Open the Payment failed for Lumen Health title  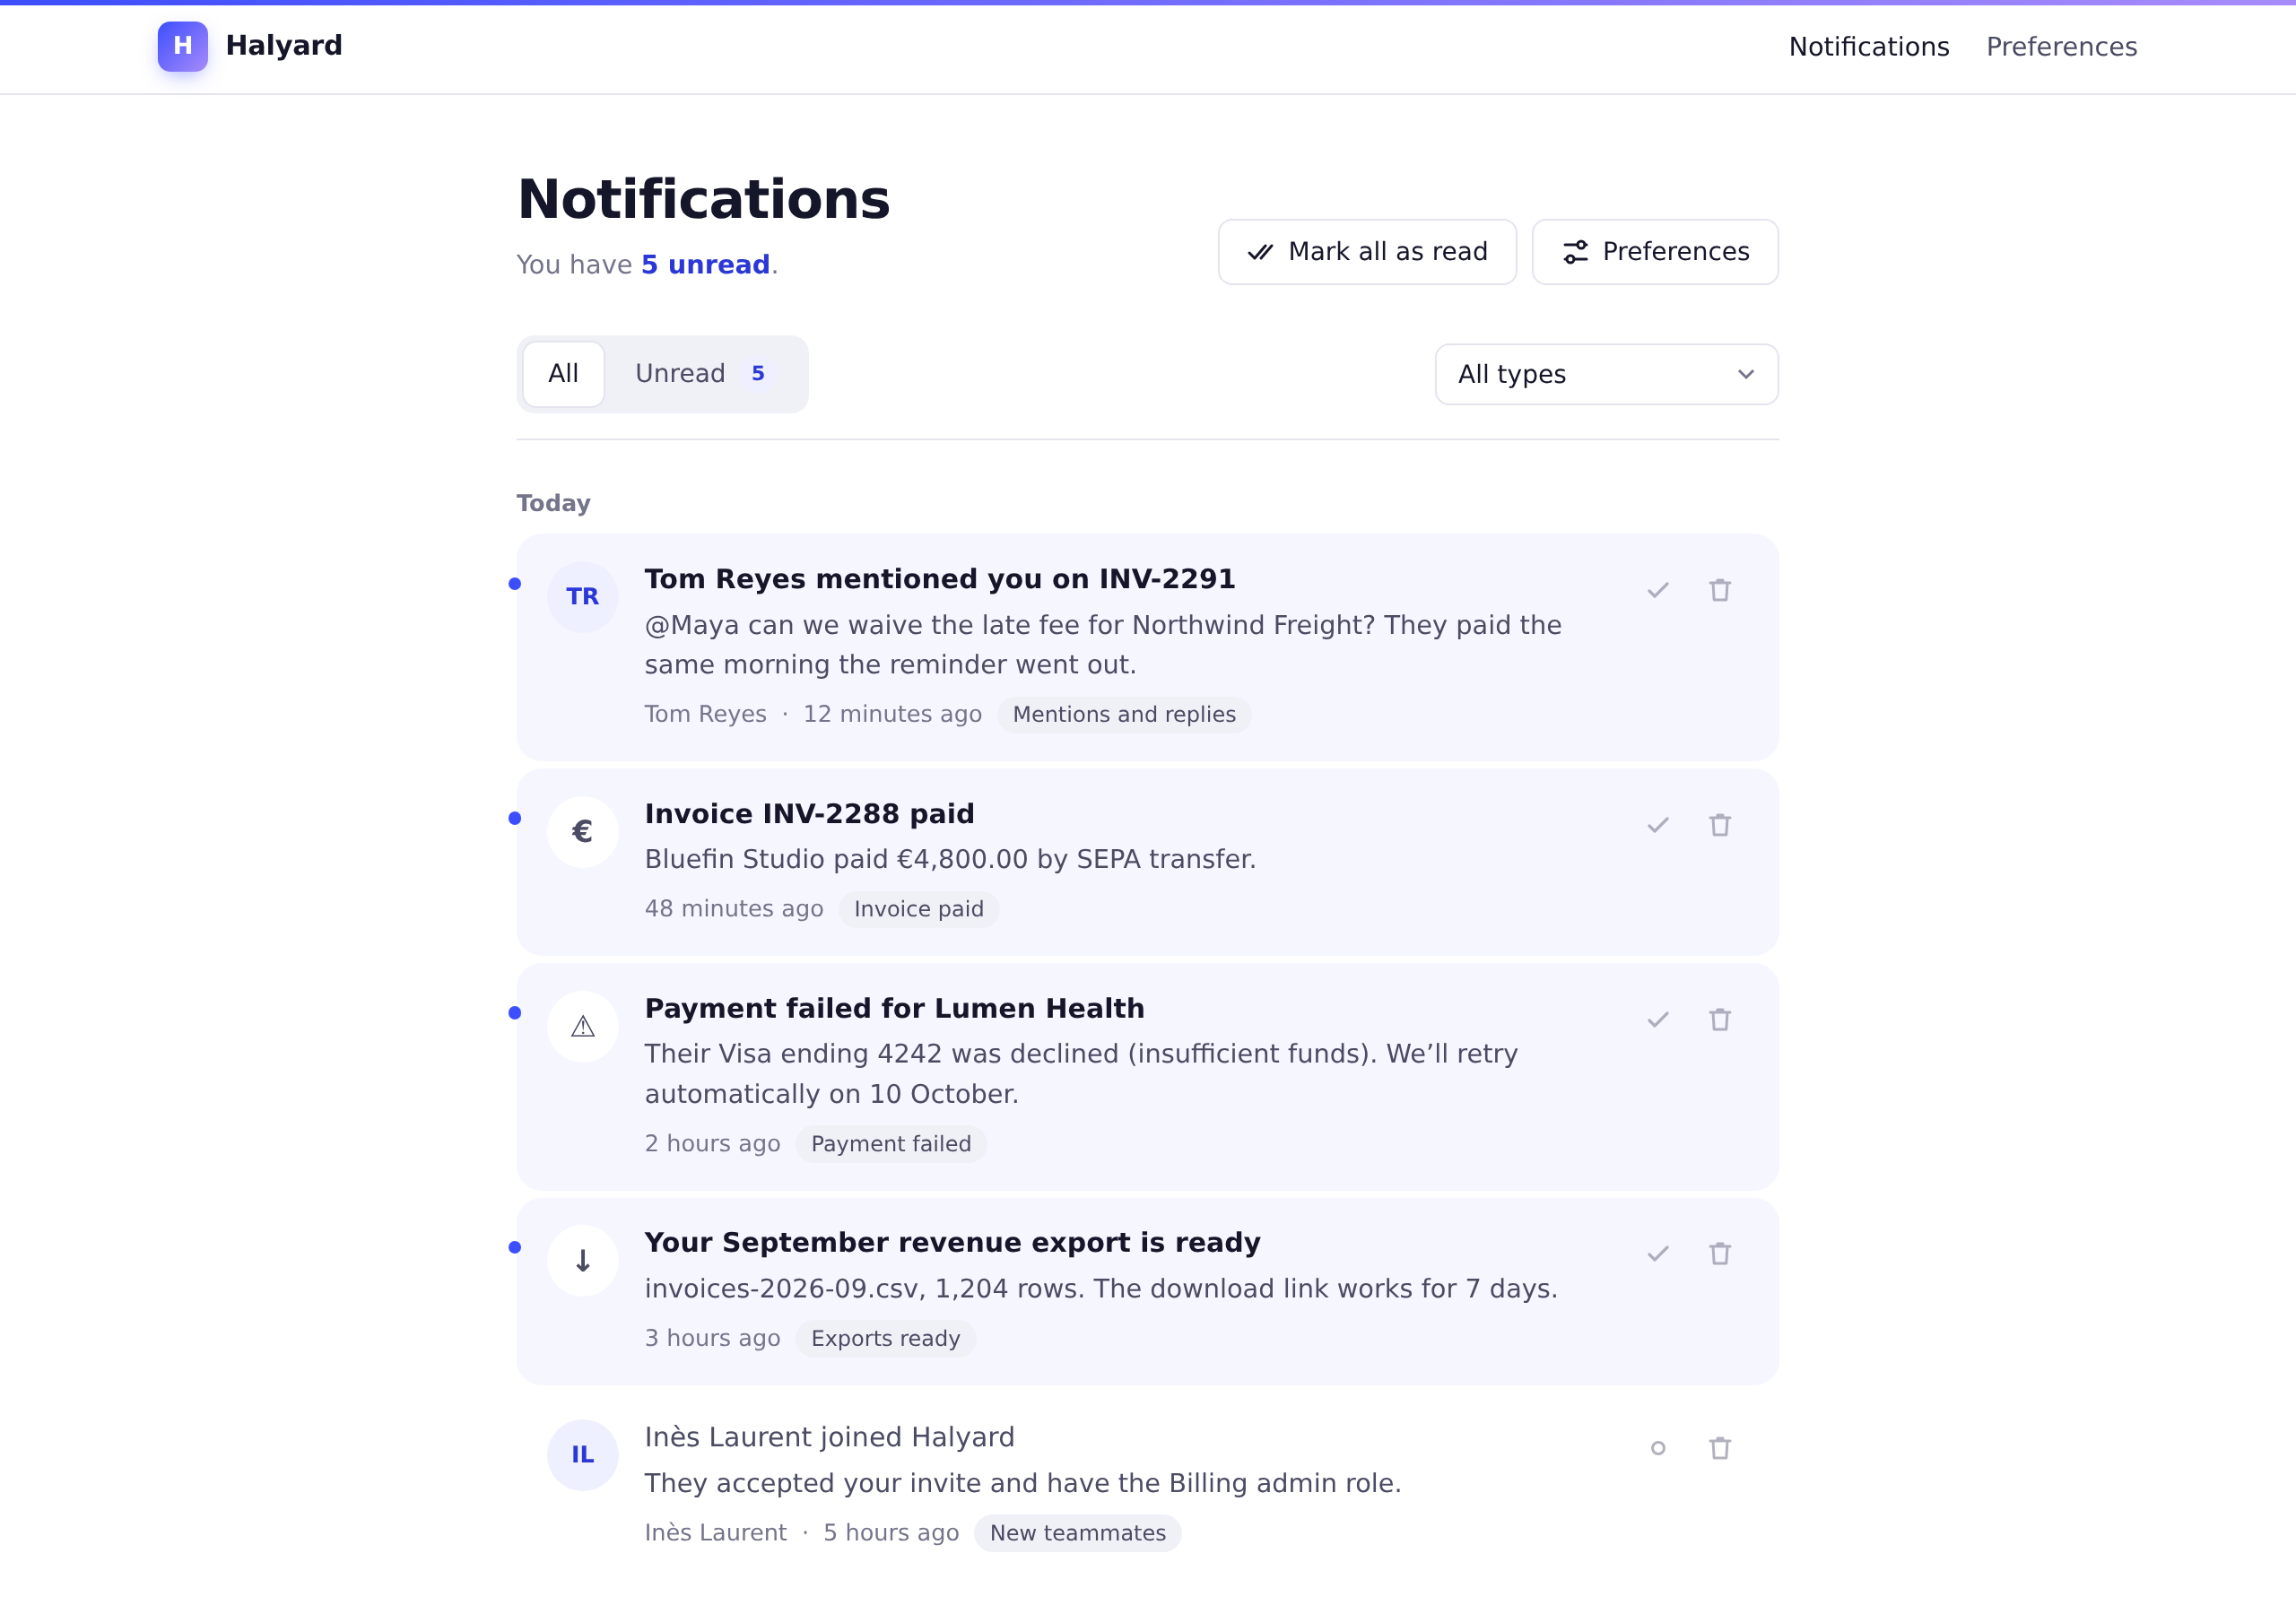894,1008
